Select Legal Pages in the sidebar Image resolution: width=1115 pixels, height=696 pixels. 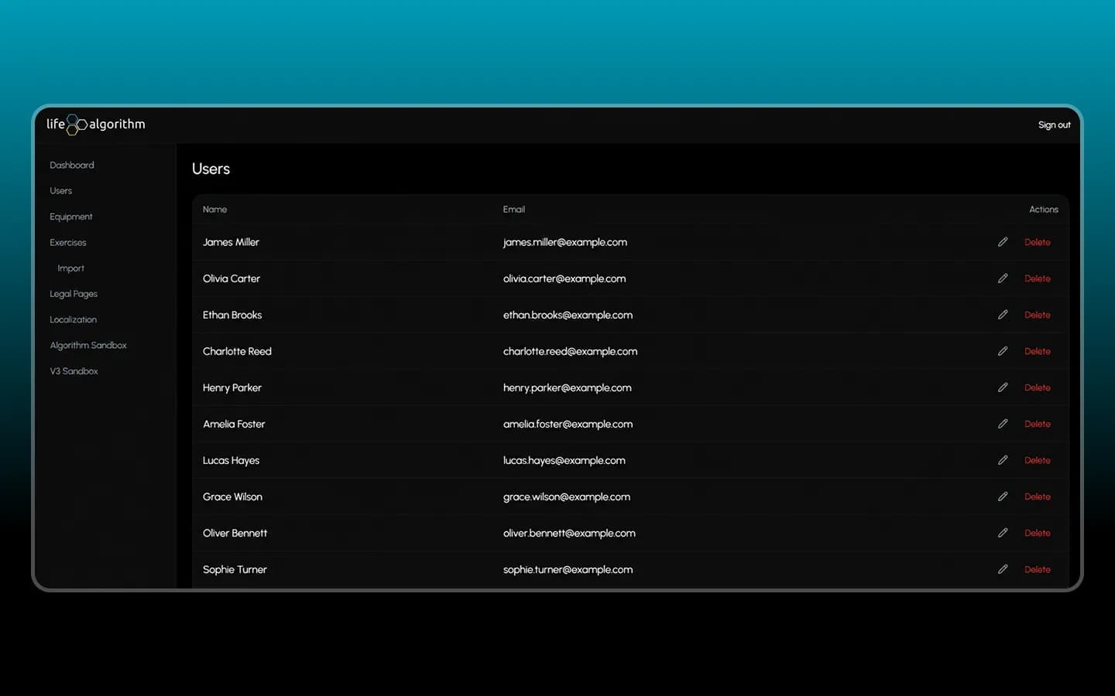pyautogui.click(x=74, y=294)
